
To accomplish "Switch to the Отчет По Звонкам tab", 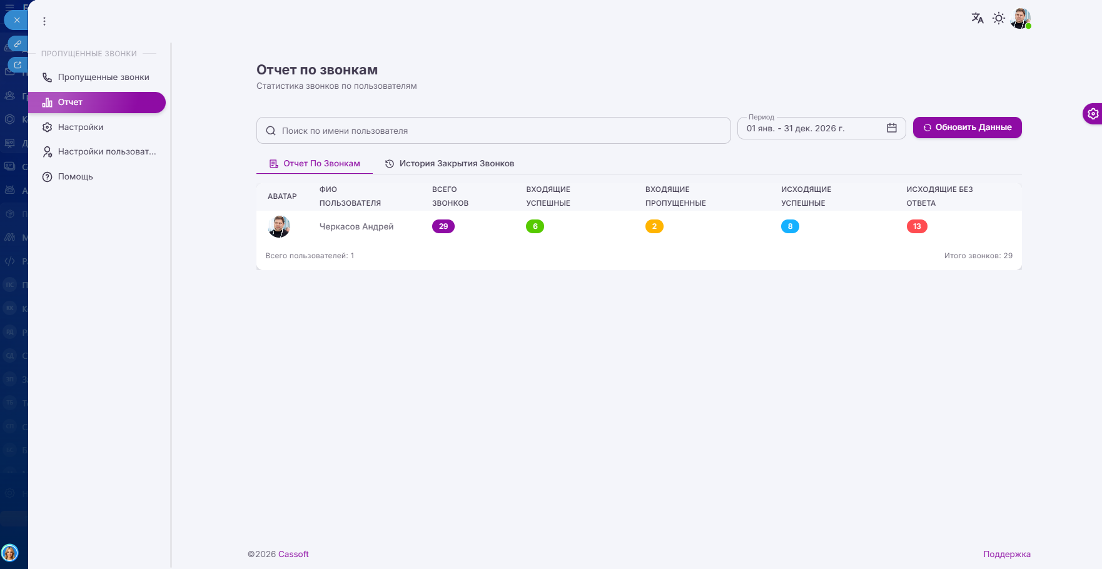I will (x=315, y=164).
